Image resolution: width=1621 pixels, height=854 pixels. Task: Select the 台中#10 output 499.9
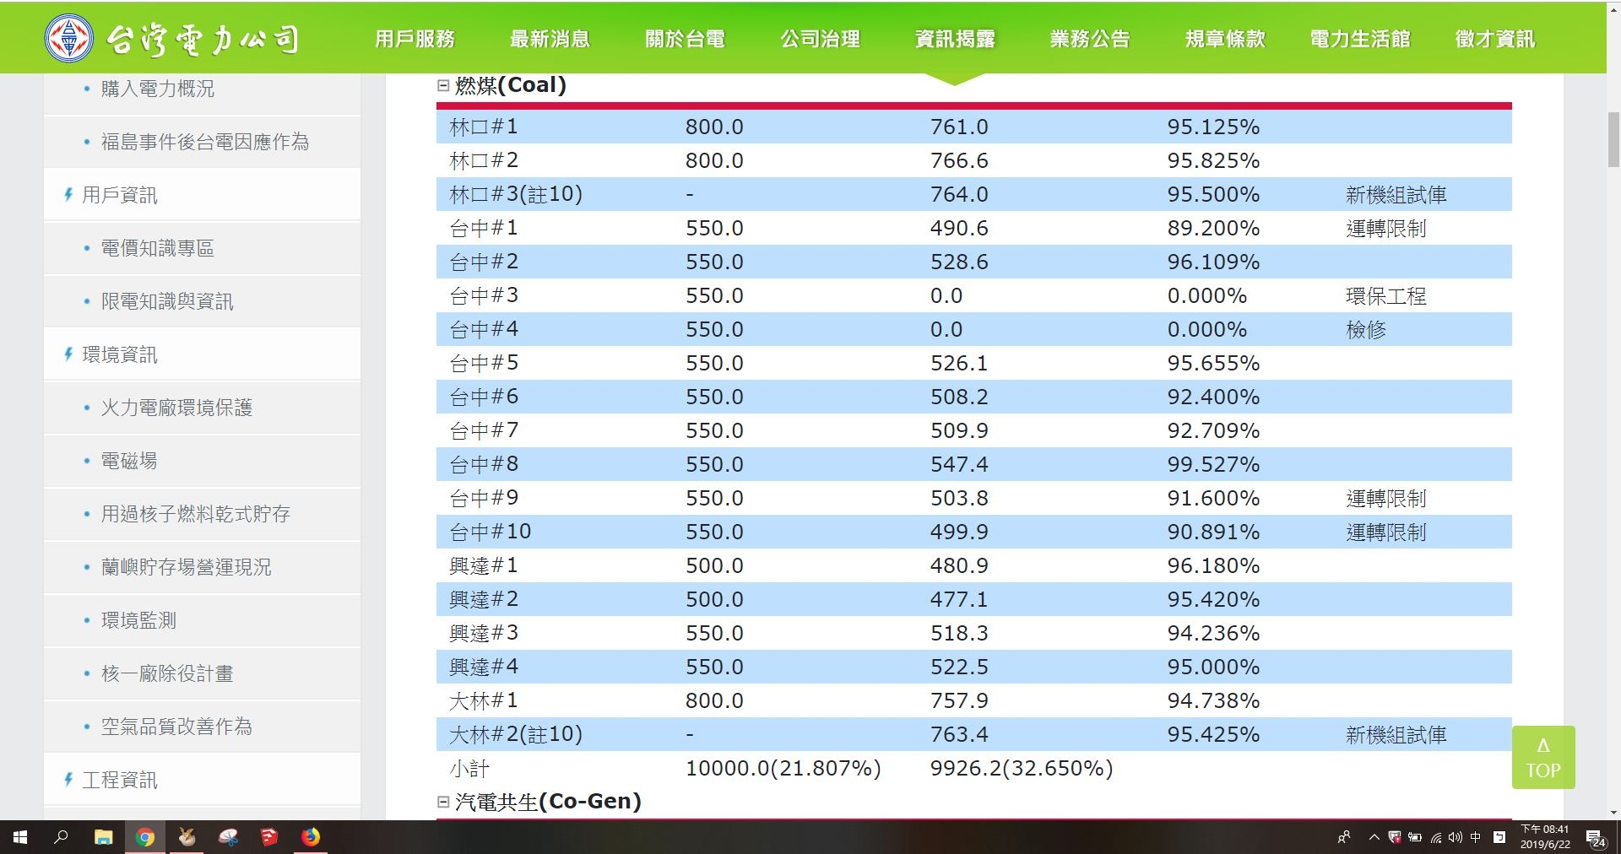(x=959, y=532)
